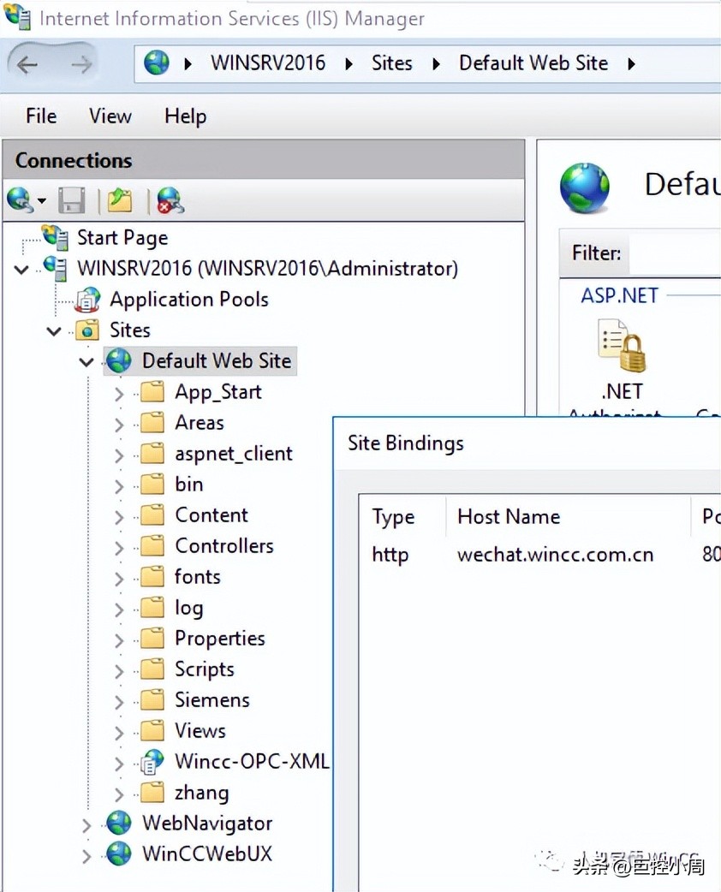This screenshot has height=892, width=721.
Task: Click the Delete Connection icon in toolbar
Action: point(170,200)
